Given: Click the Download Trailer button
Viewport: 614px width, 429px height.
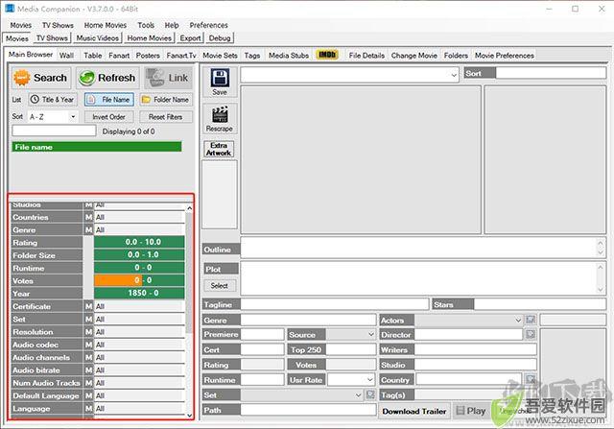Looking at the screenshot, I should click(414, 412).
